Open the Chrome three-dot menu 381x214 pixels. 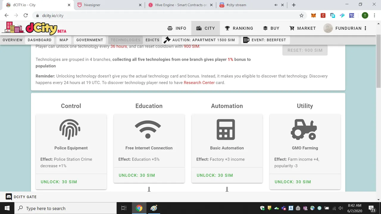pyautogui.click(x=375, y=15)
